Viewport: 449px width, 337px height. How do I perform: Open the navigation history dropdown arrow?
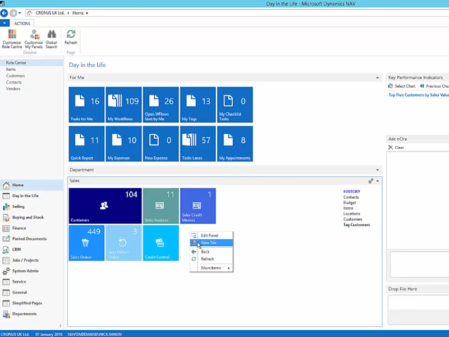20,13
